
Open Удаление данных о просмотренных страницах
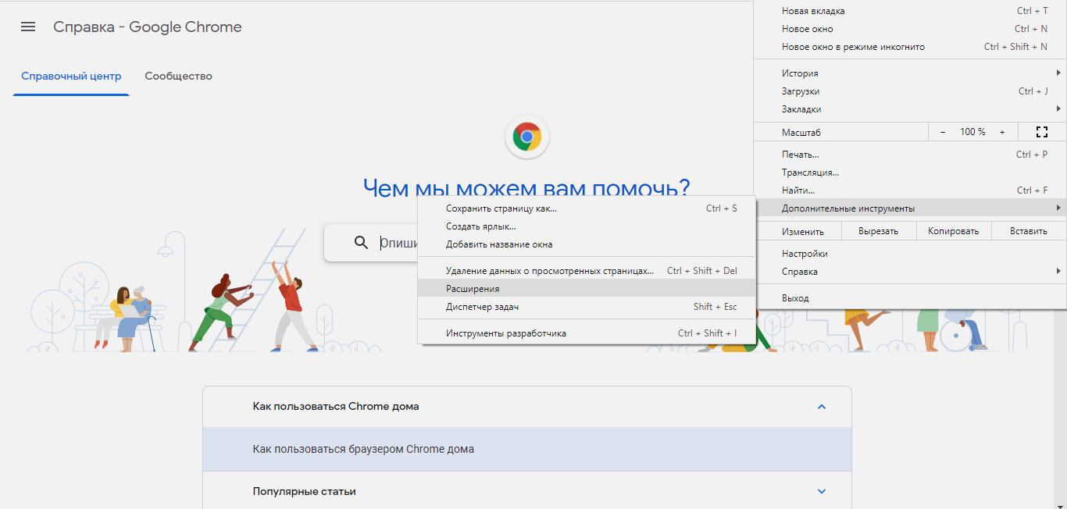click(587, 271)
